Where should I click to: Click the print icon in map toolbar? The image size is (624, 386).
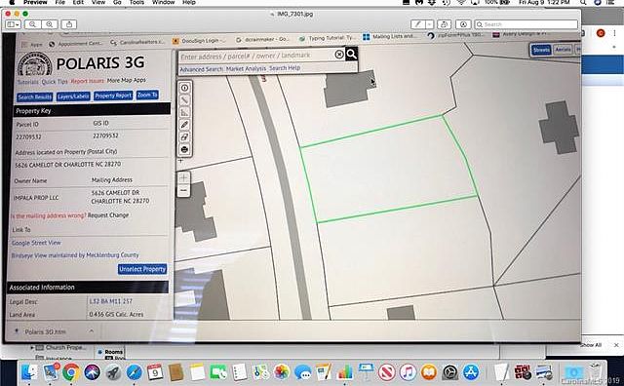pyautogui.click(x=184, y=150)
